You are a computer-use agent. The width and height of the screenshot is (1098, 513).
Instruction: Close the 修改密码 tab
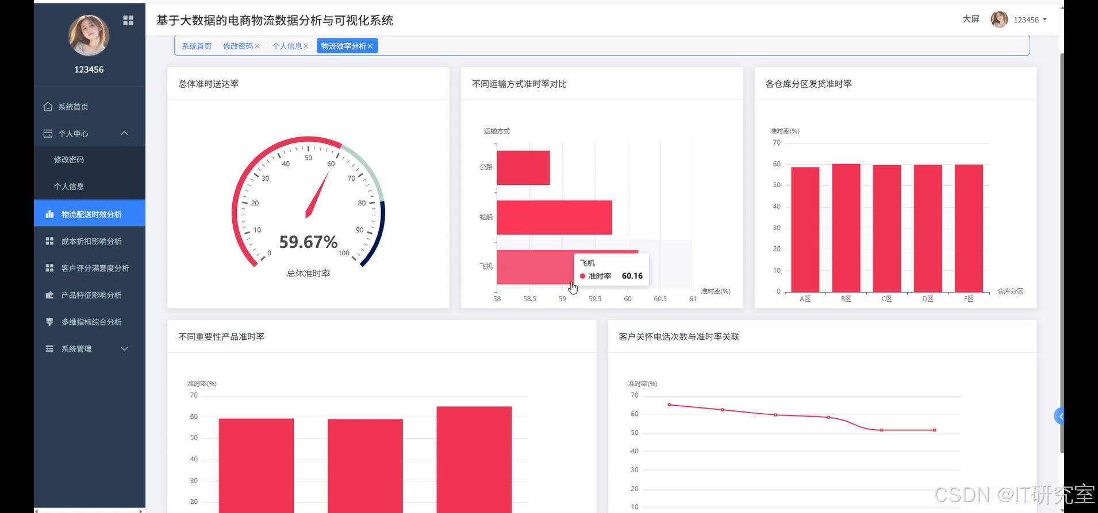pyautogui.click(x=257, y=46)
